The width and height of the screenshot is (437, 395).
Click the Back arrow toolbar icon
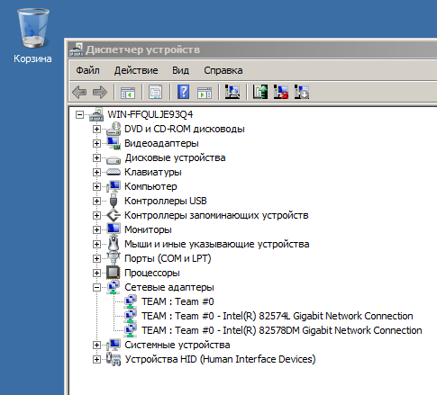point(79,92)
